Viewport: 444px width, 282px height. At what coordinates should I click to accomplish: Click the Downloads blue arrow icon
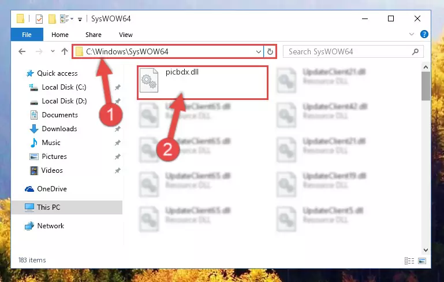(x=34, y=129)
